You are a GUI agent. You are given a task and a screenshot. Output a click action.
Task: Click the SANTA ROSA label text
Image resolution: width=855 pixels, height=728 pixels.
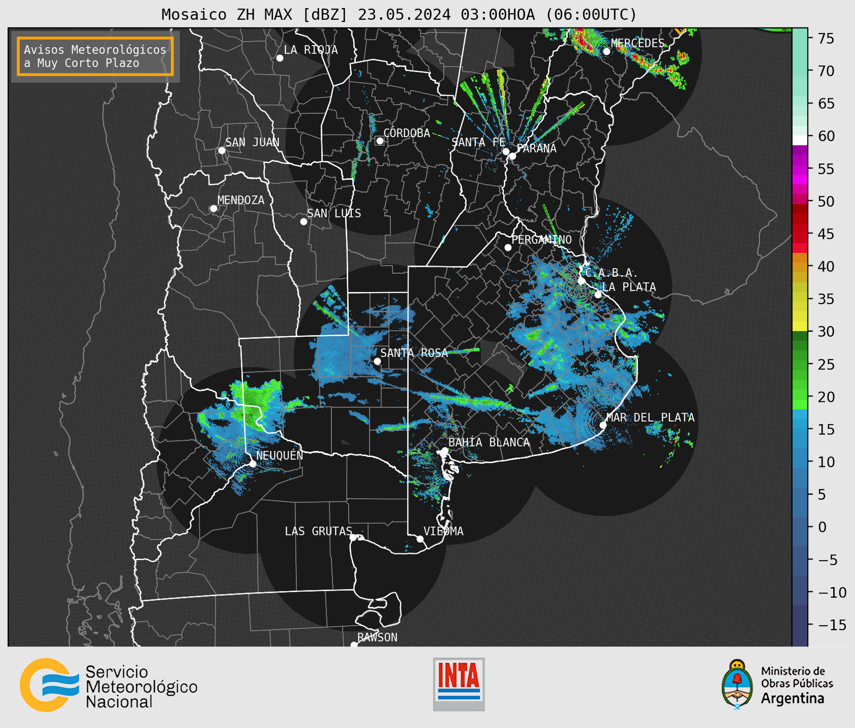coord(414,353)
